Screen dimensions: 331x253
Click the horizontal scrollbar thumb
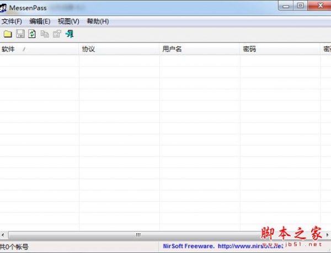tap(138, 235)
